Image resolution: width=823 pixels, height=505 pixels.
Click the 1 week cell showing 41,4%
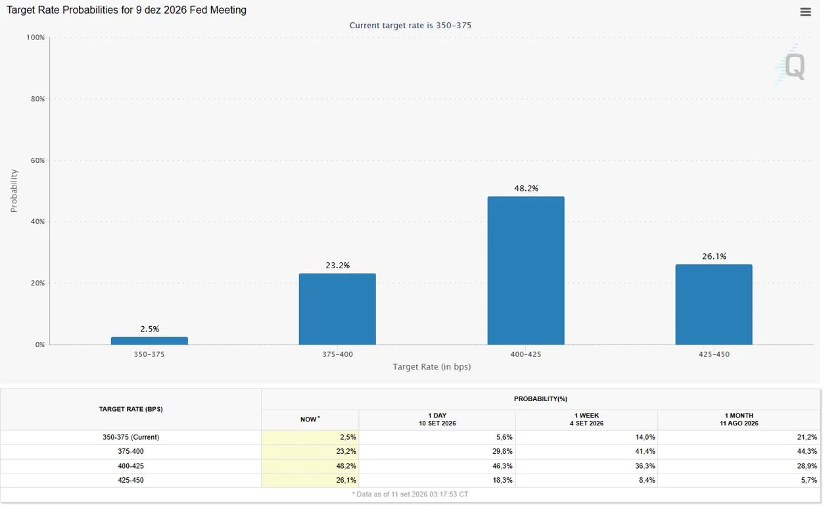click(586, 452)
